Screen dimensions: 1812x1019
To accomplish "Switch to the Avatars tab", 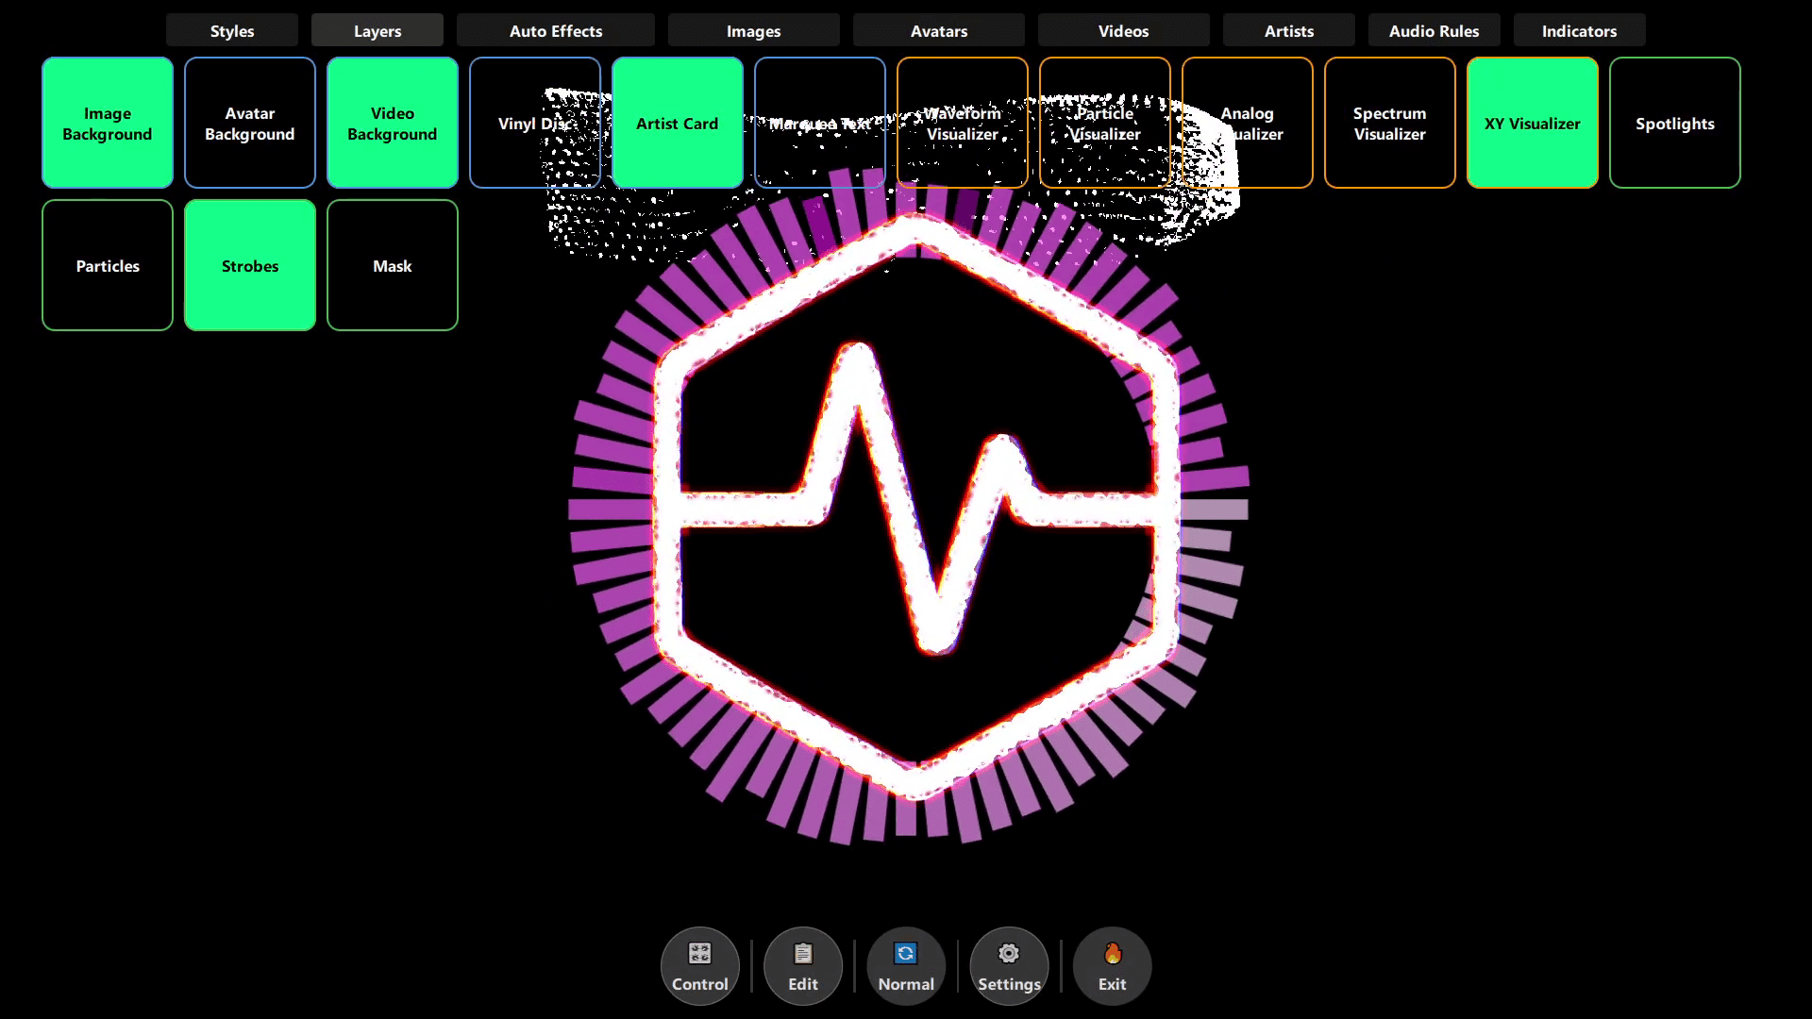I will coord(937,30).
